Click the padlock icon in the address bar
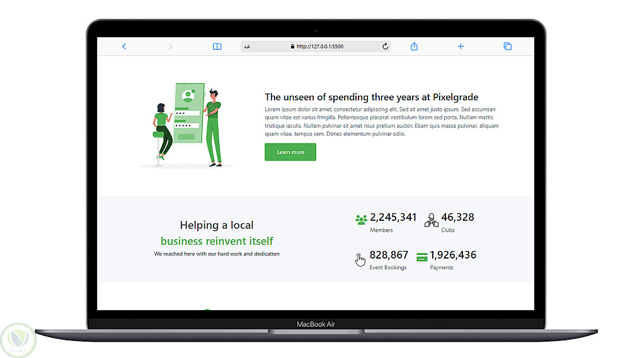The image size is (630, 358). click(x=292, y=47)
